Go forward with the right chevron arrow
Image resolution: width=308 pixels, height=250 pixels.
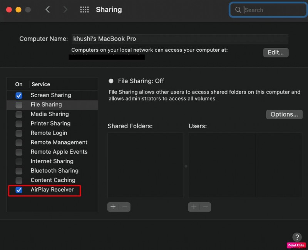[x=65, y=9]
